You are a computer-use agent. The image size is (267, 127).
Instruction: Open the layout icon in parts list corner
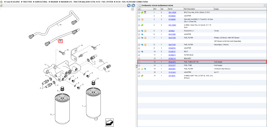coord(265,5)
